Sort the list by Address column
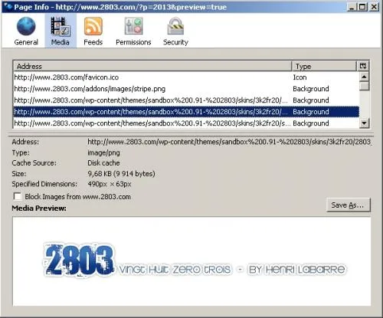Screen dimensions: 383x318 (152, 67)
